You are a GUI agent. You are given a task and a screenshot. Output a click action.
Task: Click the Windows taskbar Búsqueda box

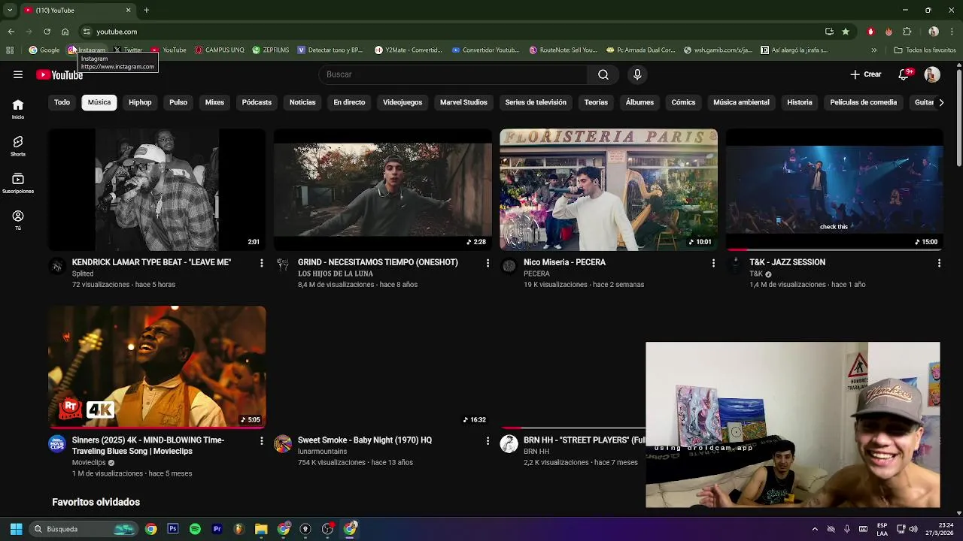point(84,529)
